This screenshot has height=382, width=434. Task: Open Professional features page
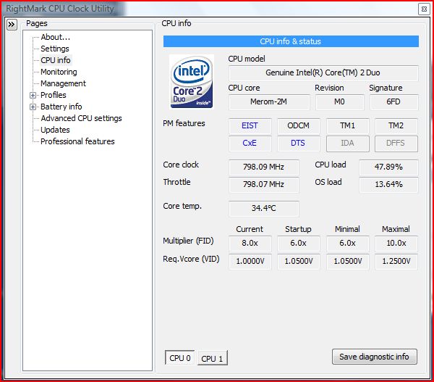coord(77,141)
